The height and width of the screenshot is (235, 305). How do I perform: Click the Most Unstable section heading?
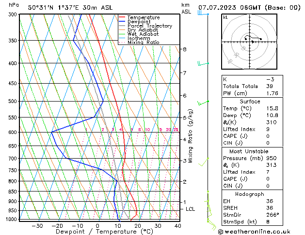pyautogui.click(x=249, y=151)
